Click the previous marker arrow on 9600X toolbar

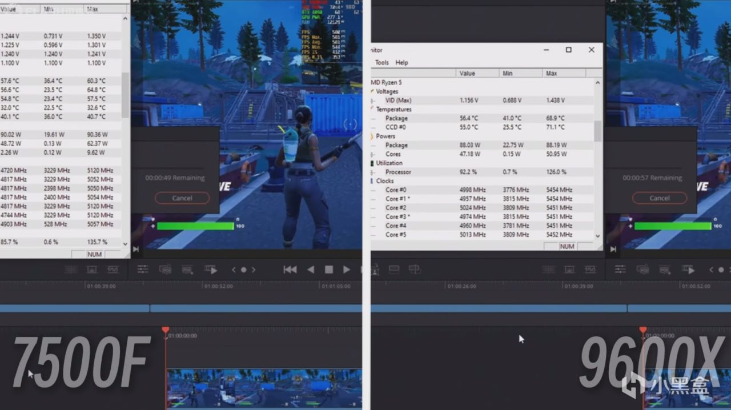pyautogui.click(x=711, y=270)
